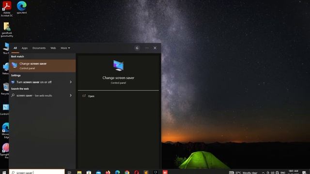Click the Change screen saver monitor icon in results list
The width and height of the screenshot is (310, 174).
coord(15,65)
